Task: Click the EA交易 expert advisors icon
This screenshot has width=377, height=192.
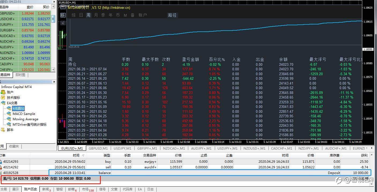Action: (x=3, y=103)
